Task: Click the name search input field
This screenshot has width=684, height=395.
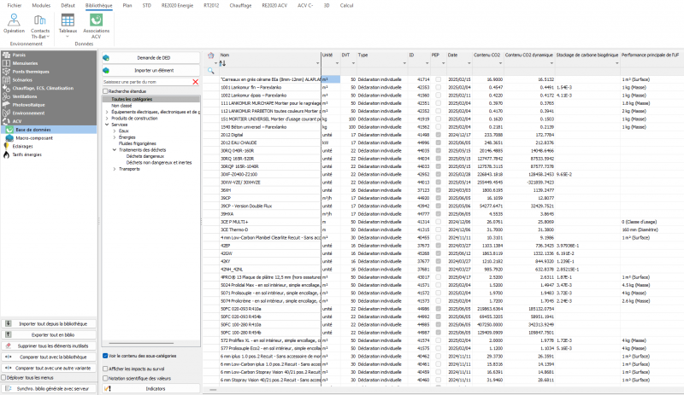Action: [x=146, y=82]
